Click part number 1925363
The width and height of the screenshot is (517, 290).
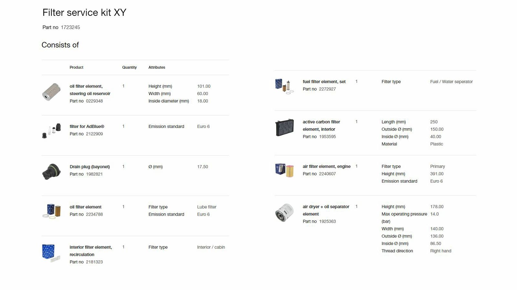327,221
